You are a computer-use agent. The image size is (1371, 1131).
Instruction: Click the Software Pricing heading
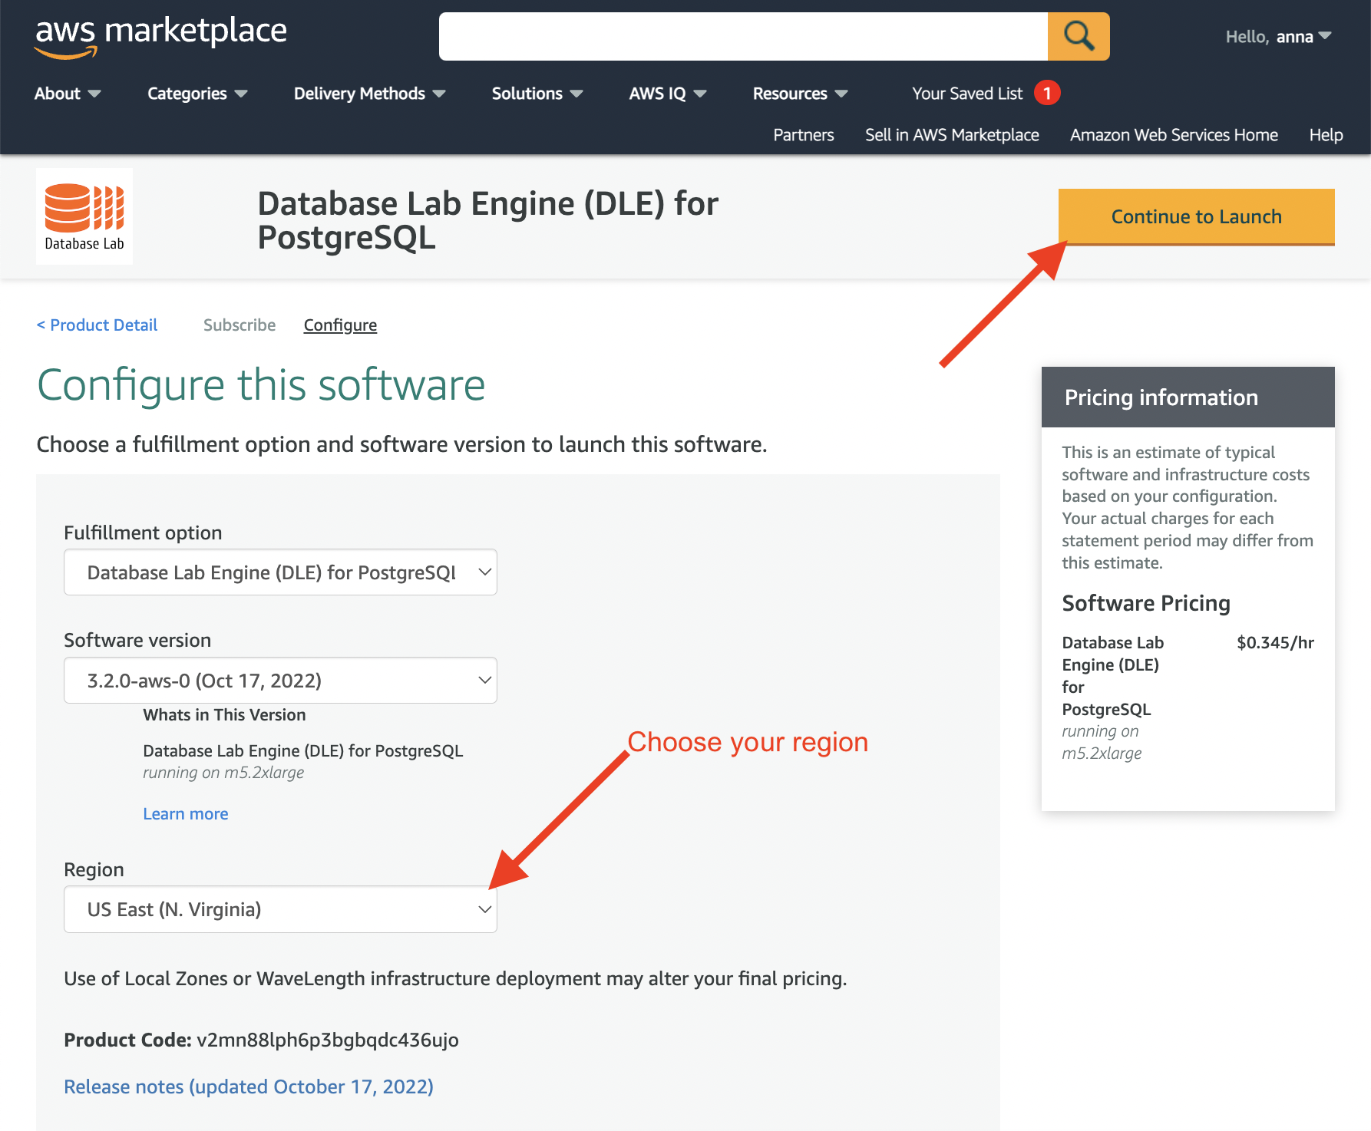1146,604
